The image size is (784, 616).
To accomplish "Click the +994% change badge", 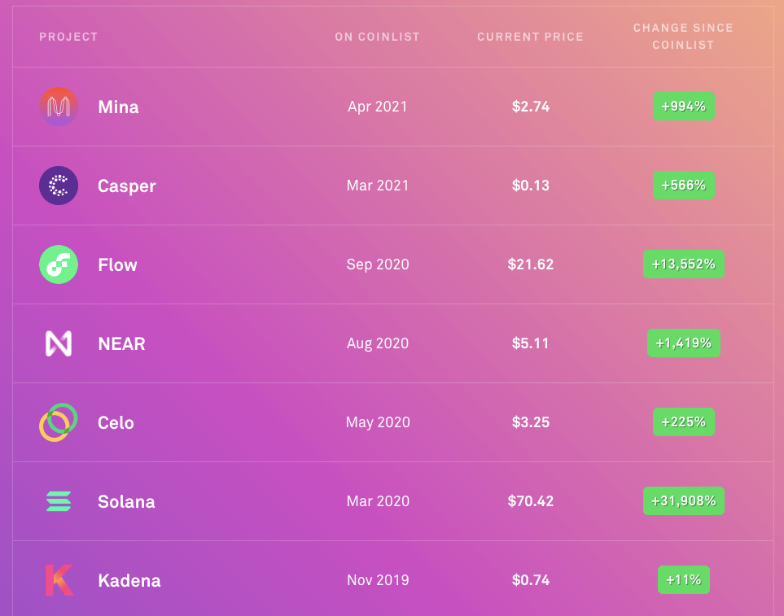I will pos(683,107).
